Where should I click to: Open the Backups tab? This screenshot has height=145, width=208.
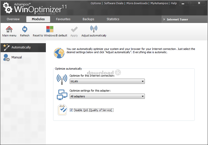click(x=88, y=19)
